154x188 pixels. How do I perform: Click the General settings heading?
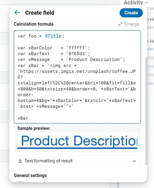(30, 175)
